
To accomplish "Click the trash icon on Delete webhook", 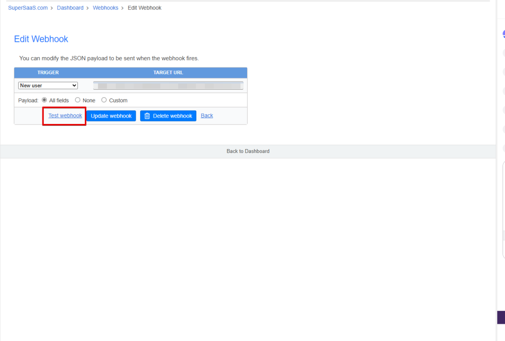I will point(147,116).
